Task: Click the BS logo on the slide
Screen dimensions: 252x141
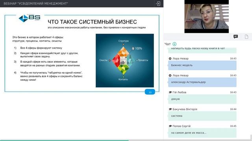Action: pos(30,18)
